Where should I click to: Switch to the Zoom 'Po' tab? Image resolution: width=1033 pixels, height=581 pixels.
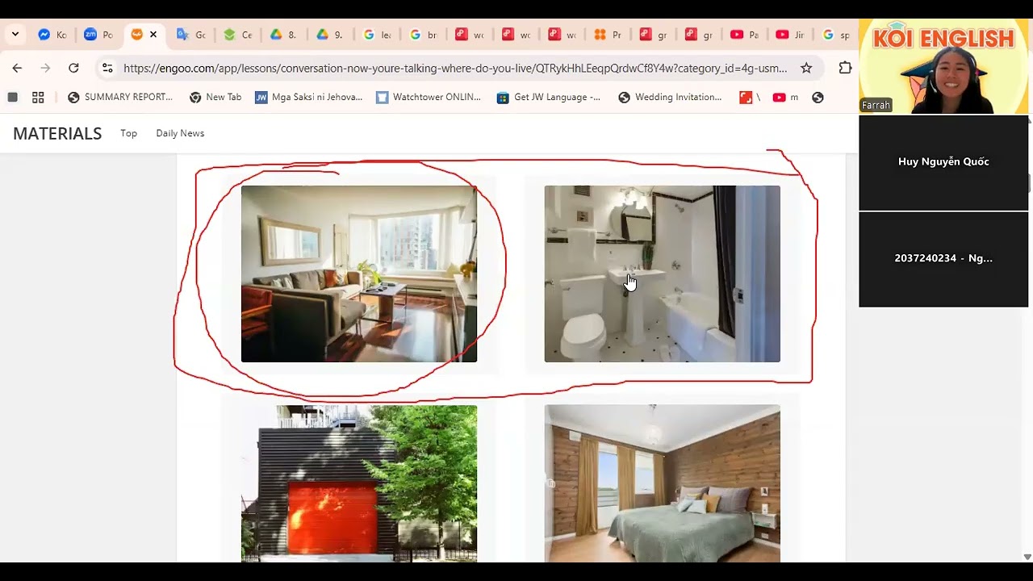coord(98,35)
